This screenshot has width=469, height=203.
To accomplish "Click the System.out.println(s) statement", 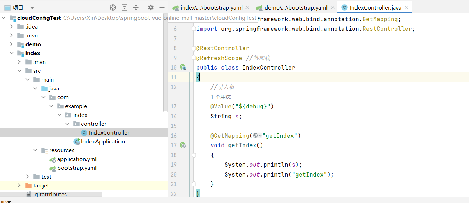I will click(x=264, y=165).
